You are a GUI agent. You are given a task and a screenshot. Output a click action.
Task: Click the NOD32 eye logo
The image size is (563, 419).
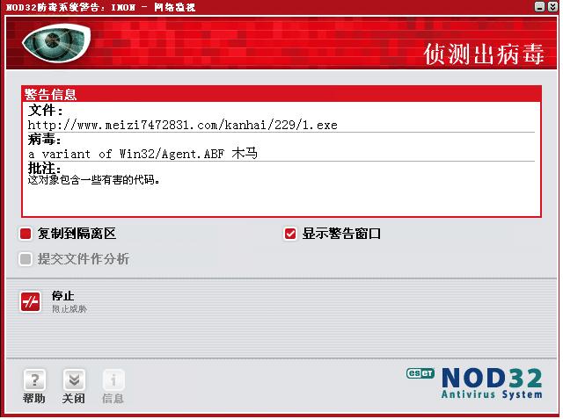[56, 43]
